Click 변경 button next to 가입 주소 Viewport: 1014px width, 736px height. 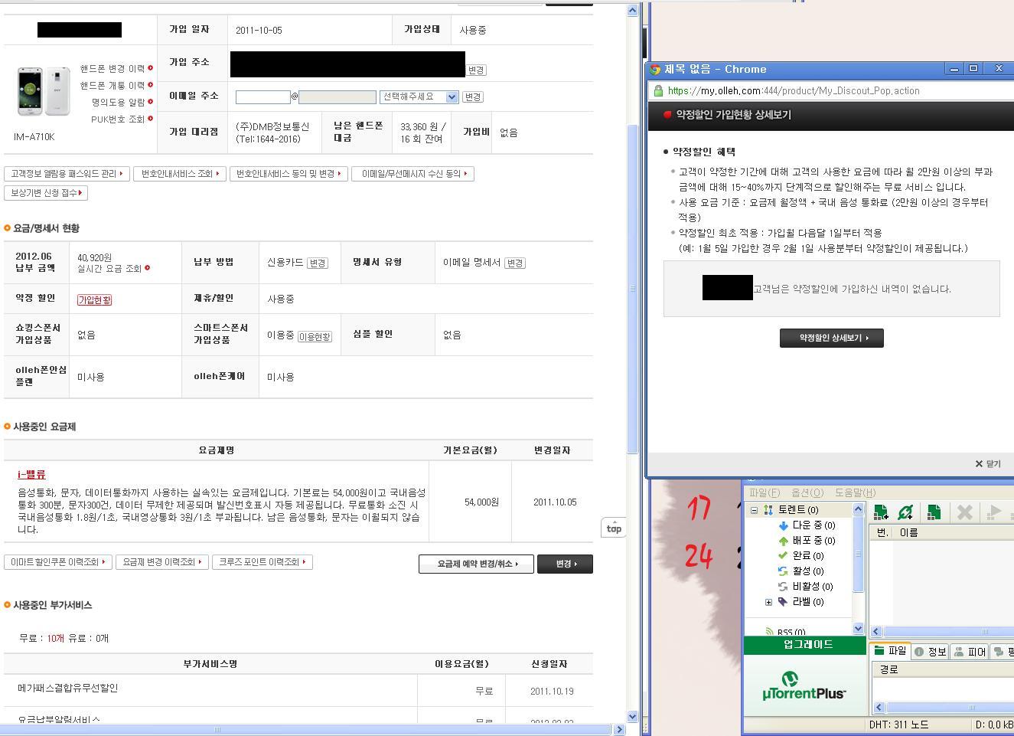click(476, 70)
